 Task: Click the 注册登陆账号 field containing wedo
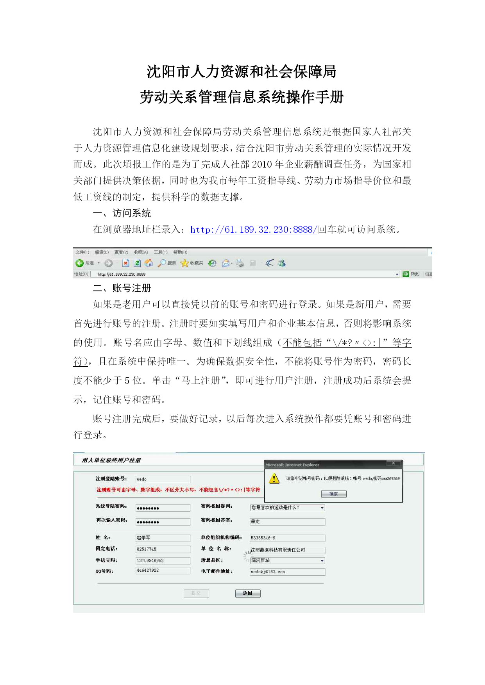(x=163, y=479)
